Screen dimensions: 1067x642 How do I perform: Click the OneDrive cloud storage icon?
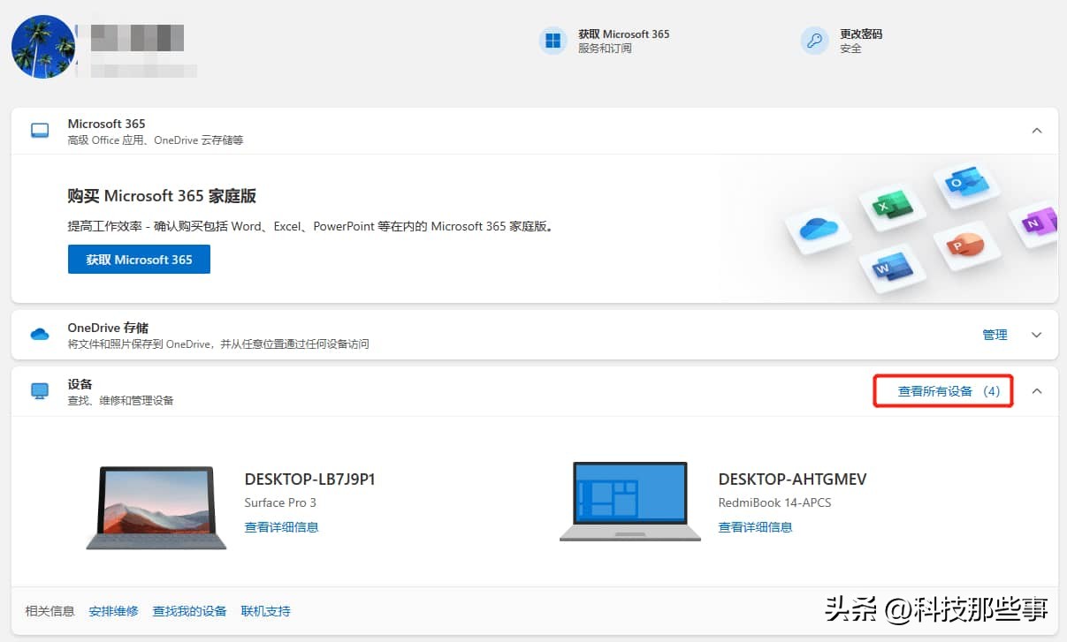(39, 334)
